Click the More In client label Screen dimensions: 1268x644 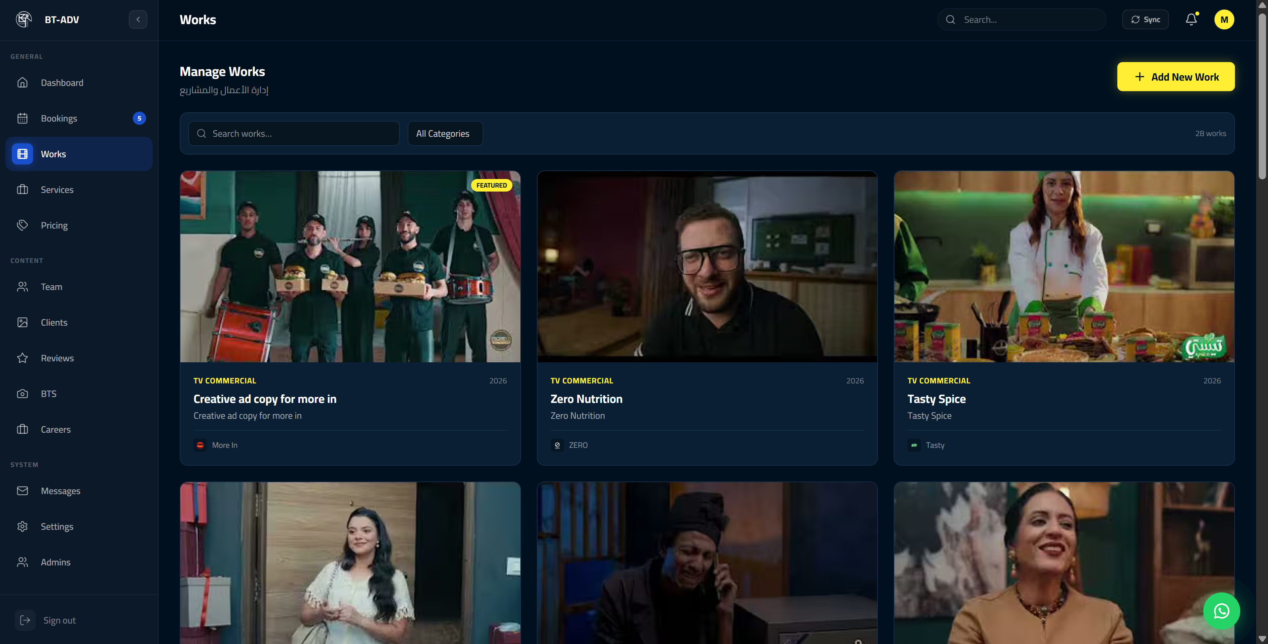point(224,445)
